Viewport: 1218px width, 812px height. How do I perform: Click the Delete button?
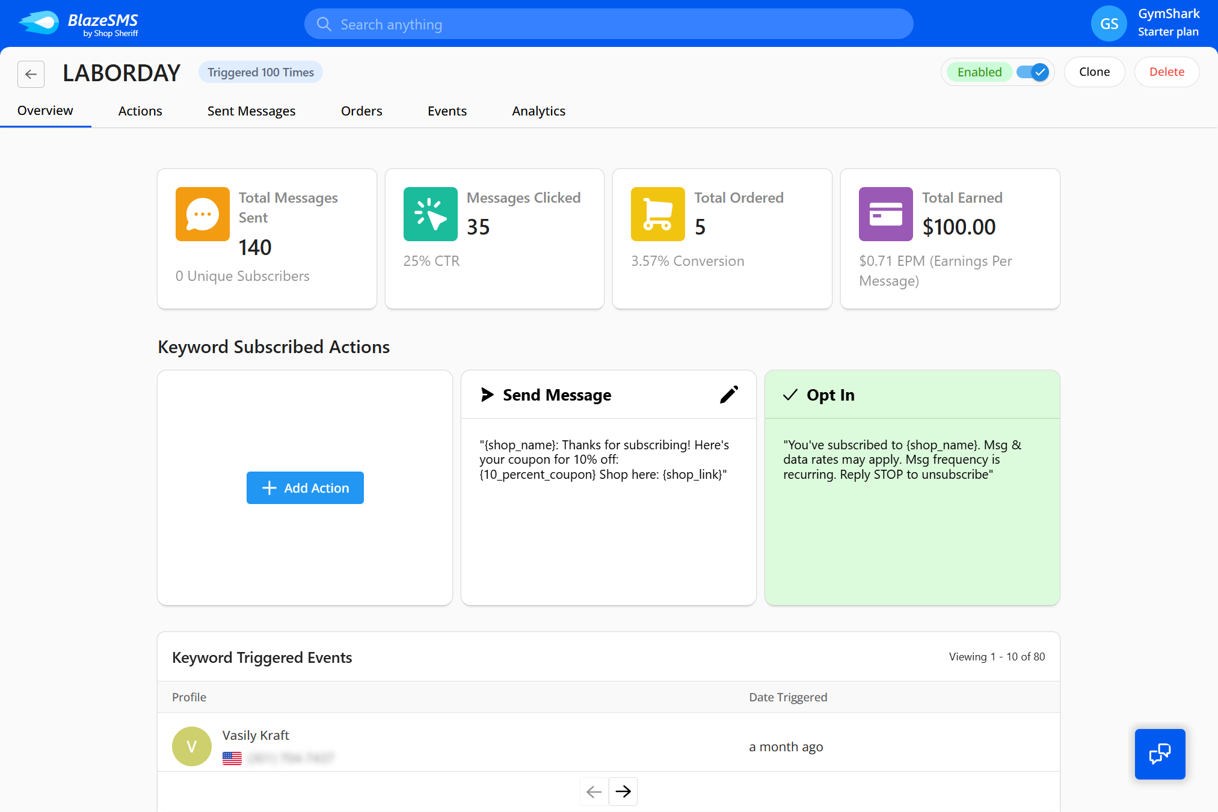[x=1166, y=72]
